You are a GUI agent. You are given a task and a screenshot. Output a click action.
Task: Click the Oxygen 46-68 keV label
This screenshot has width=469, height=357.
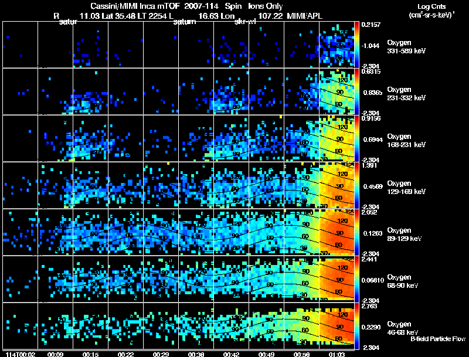pyautogui.click(x=403, y=328)
